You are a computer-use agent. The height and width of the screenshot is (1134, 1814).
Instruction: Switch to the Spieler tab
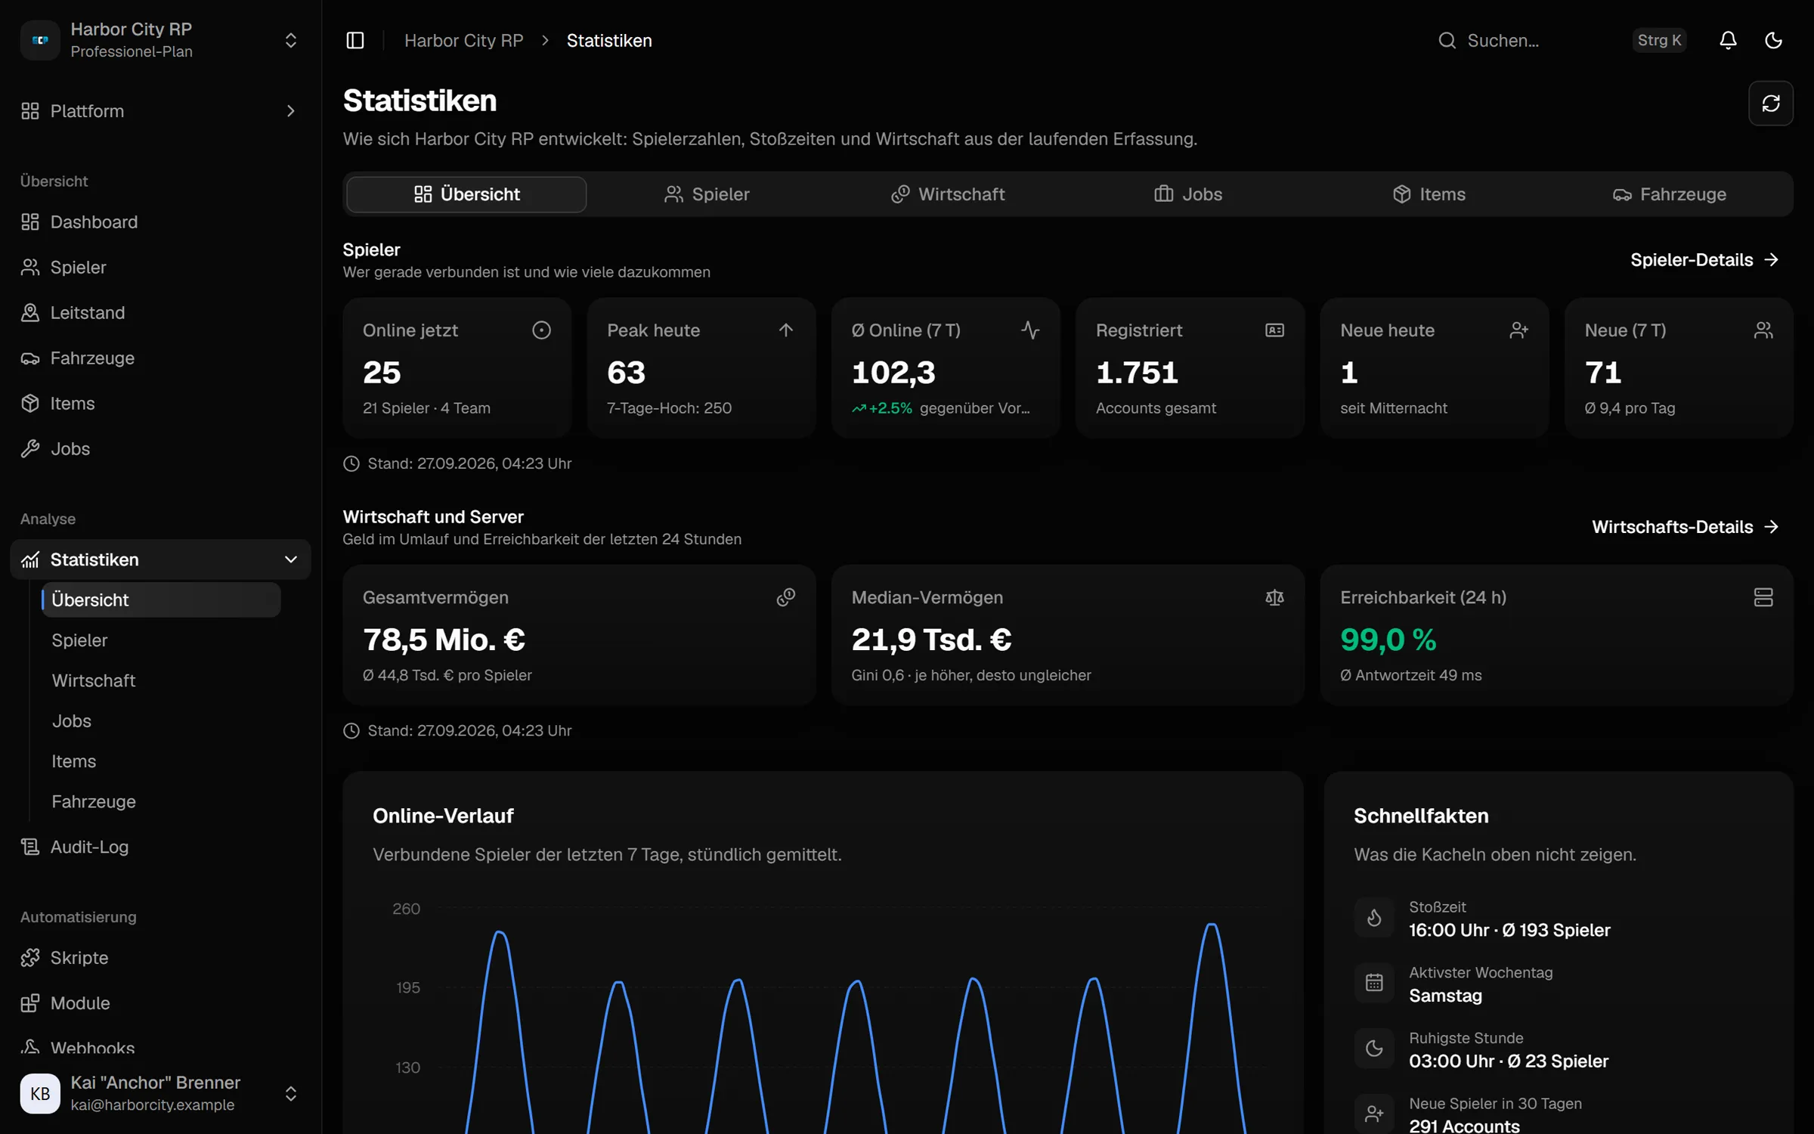click(707, 194)
